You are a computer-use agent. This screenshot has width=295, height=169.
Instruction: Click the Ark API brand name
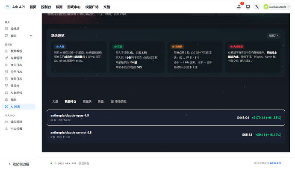18,7
